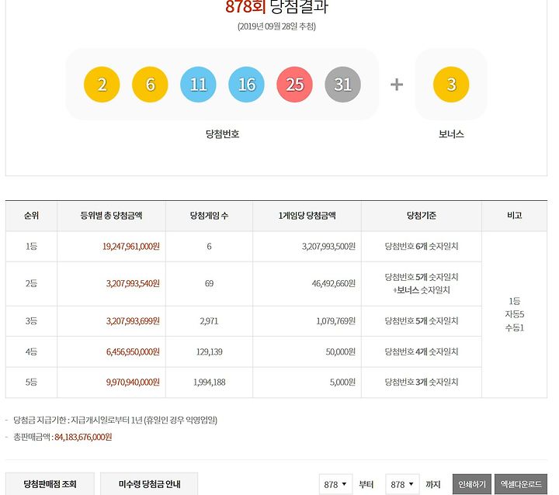Select per-game prize 5,000원
559x495 pixels.
coord(342,382)
